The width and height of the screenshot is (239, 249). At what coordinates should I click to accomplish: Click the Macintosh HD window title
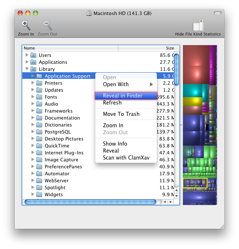click(122, 13)
